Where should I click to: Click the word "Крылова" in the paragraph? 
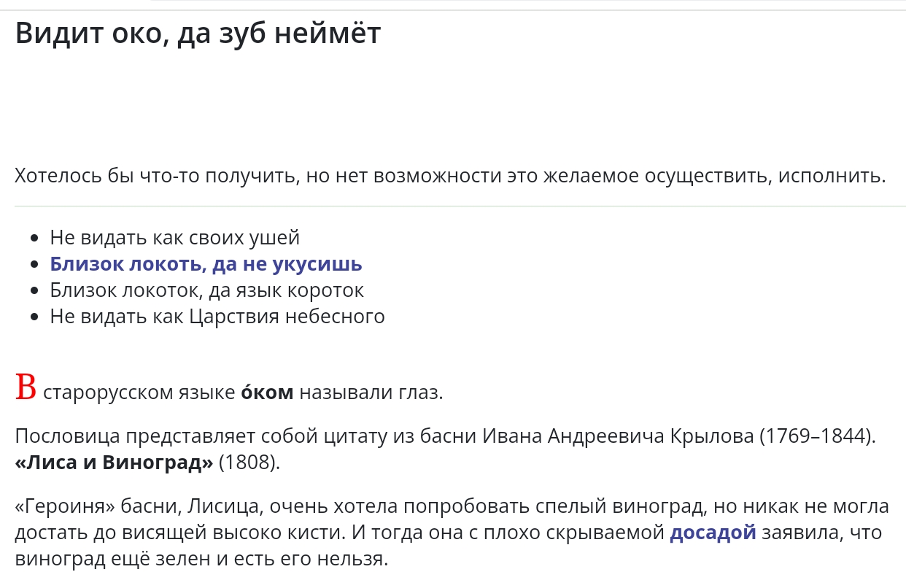[x=713, y=436]
